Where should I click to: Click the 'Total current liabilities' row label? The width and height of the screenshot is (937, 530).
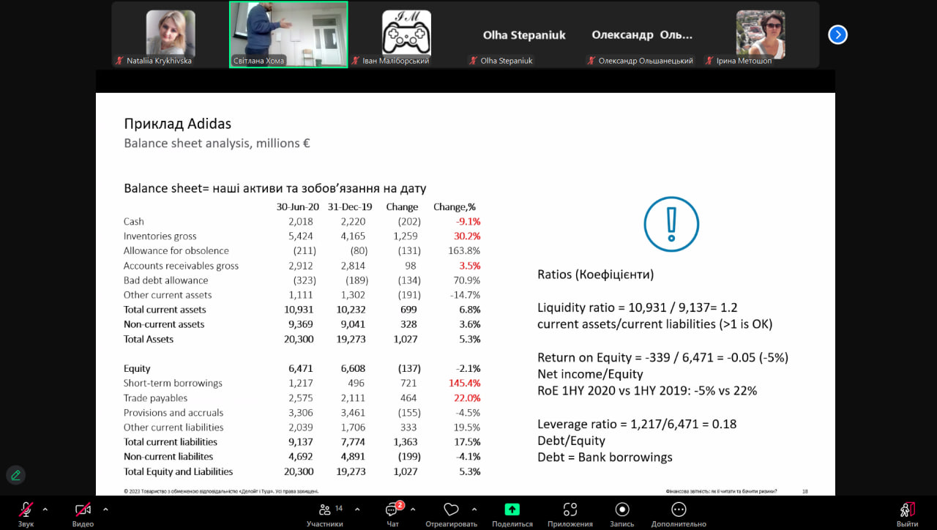coord(171,442)
